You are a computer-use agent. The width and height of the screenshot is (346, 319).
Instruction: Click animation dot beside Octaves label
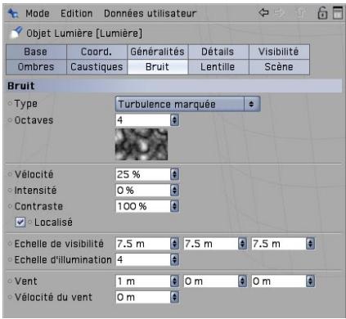(10, 120)
